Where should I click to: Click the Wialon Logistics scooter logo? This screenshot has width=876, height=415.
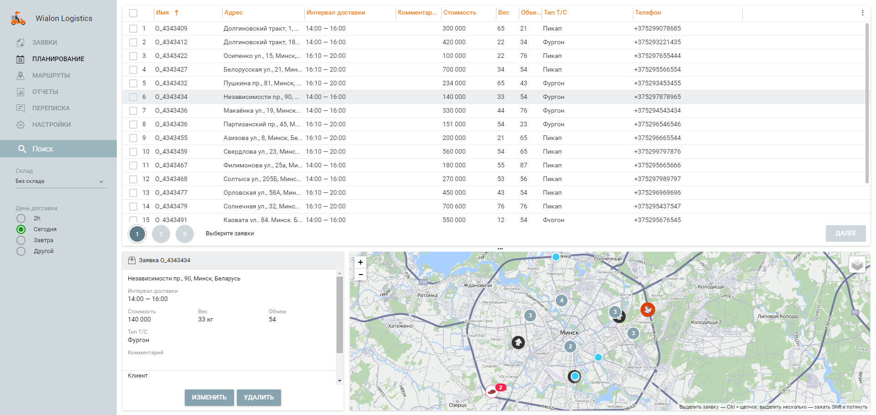pyautogui.click(x=18, y=19)
